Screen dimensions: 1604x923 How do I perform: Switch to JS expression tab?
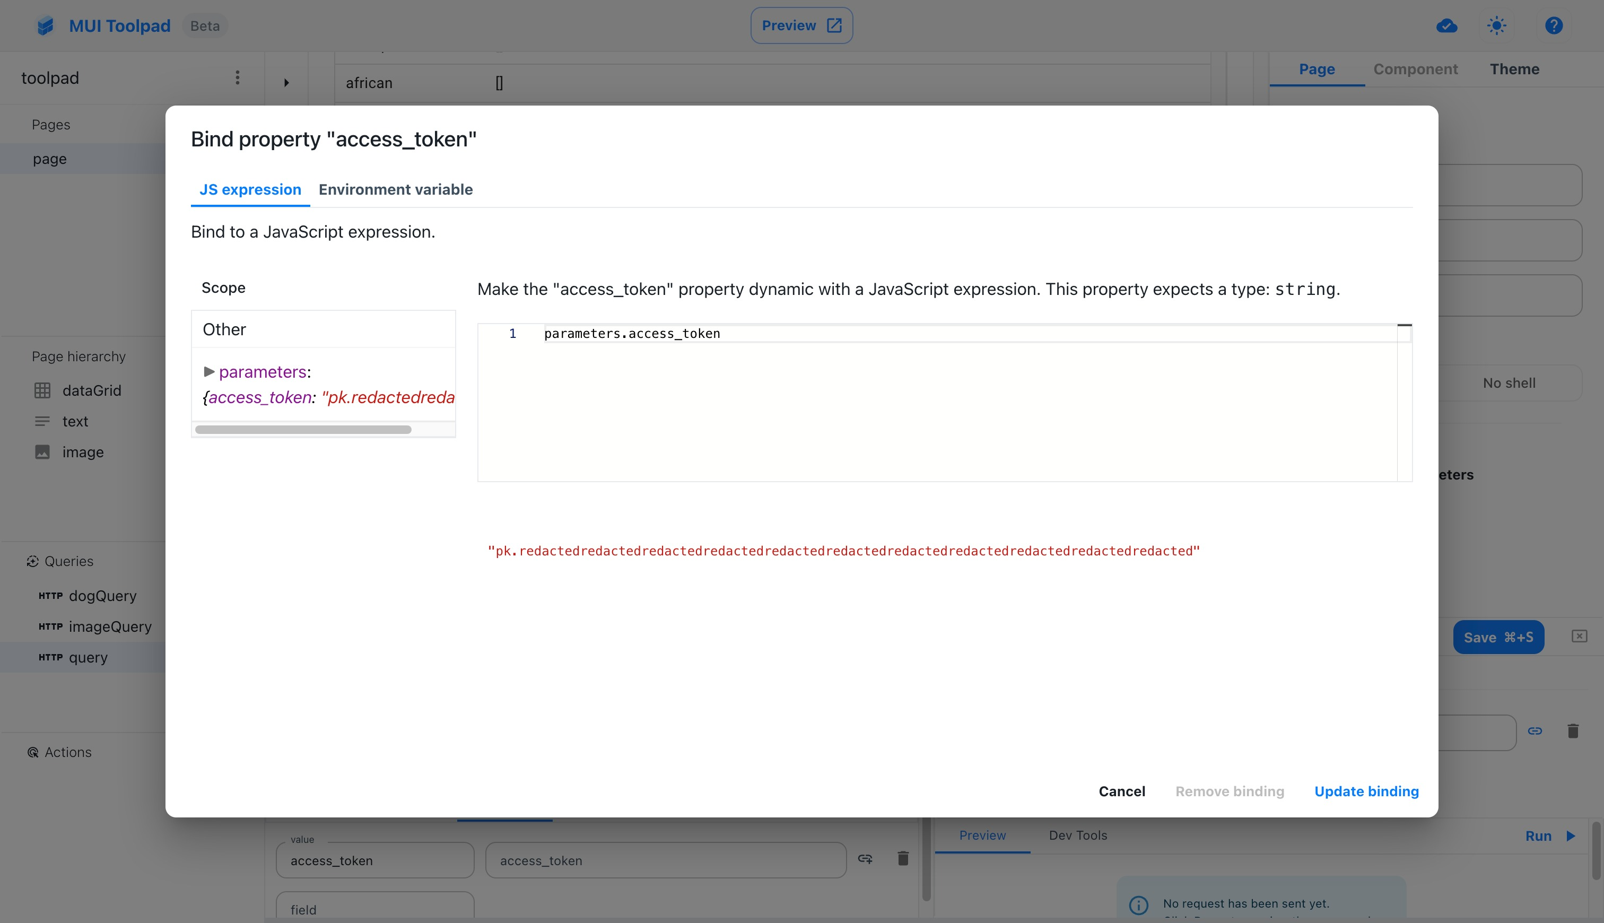pos(250,189)
